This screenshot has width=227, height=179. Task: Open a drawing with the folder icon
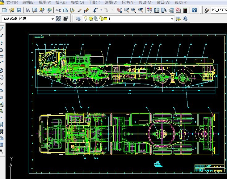click(x=12, y=10)
